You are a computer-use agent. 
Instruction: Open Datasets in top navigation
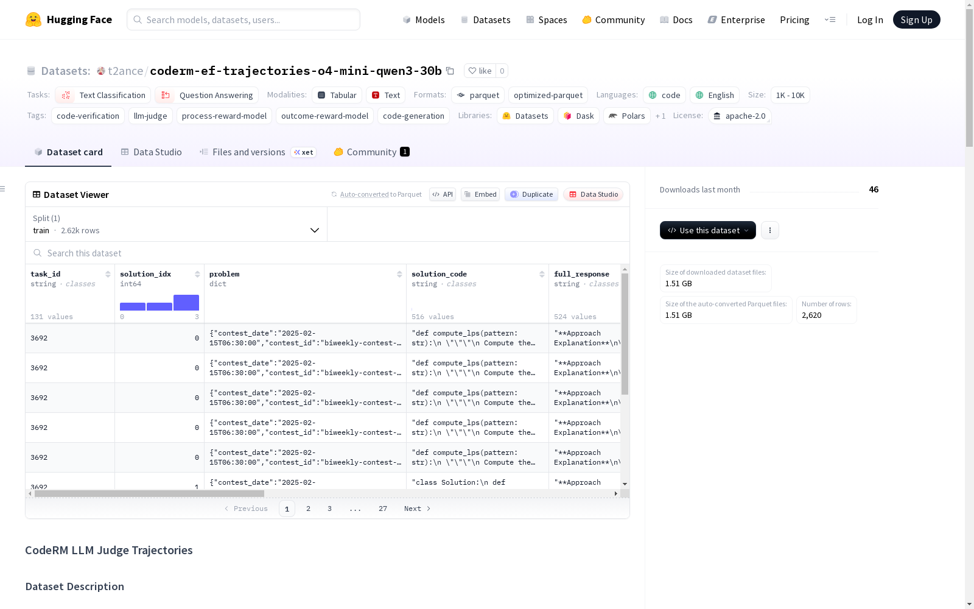[485, 19]
